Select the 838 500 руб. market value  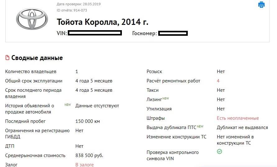tap(89, 155)
